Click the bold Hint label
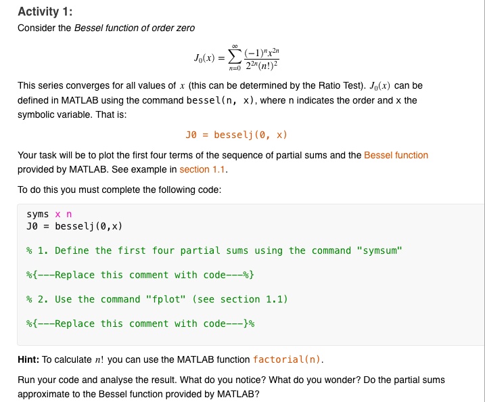 tap(28, 359)
